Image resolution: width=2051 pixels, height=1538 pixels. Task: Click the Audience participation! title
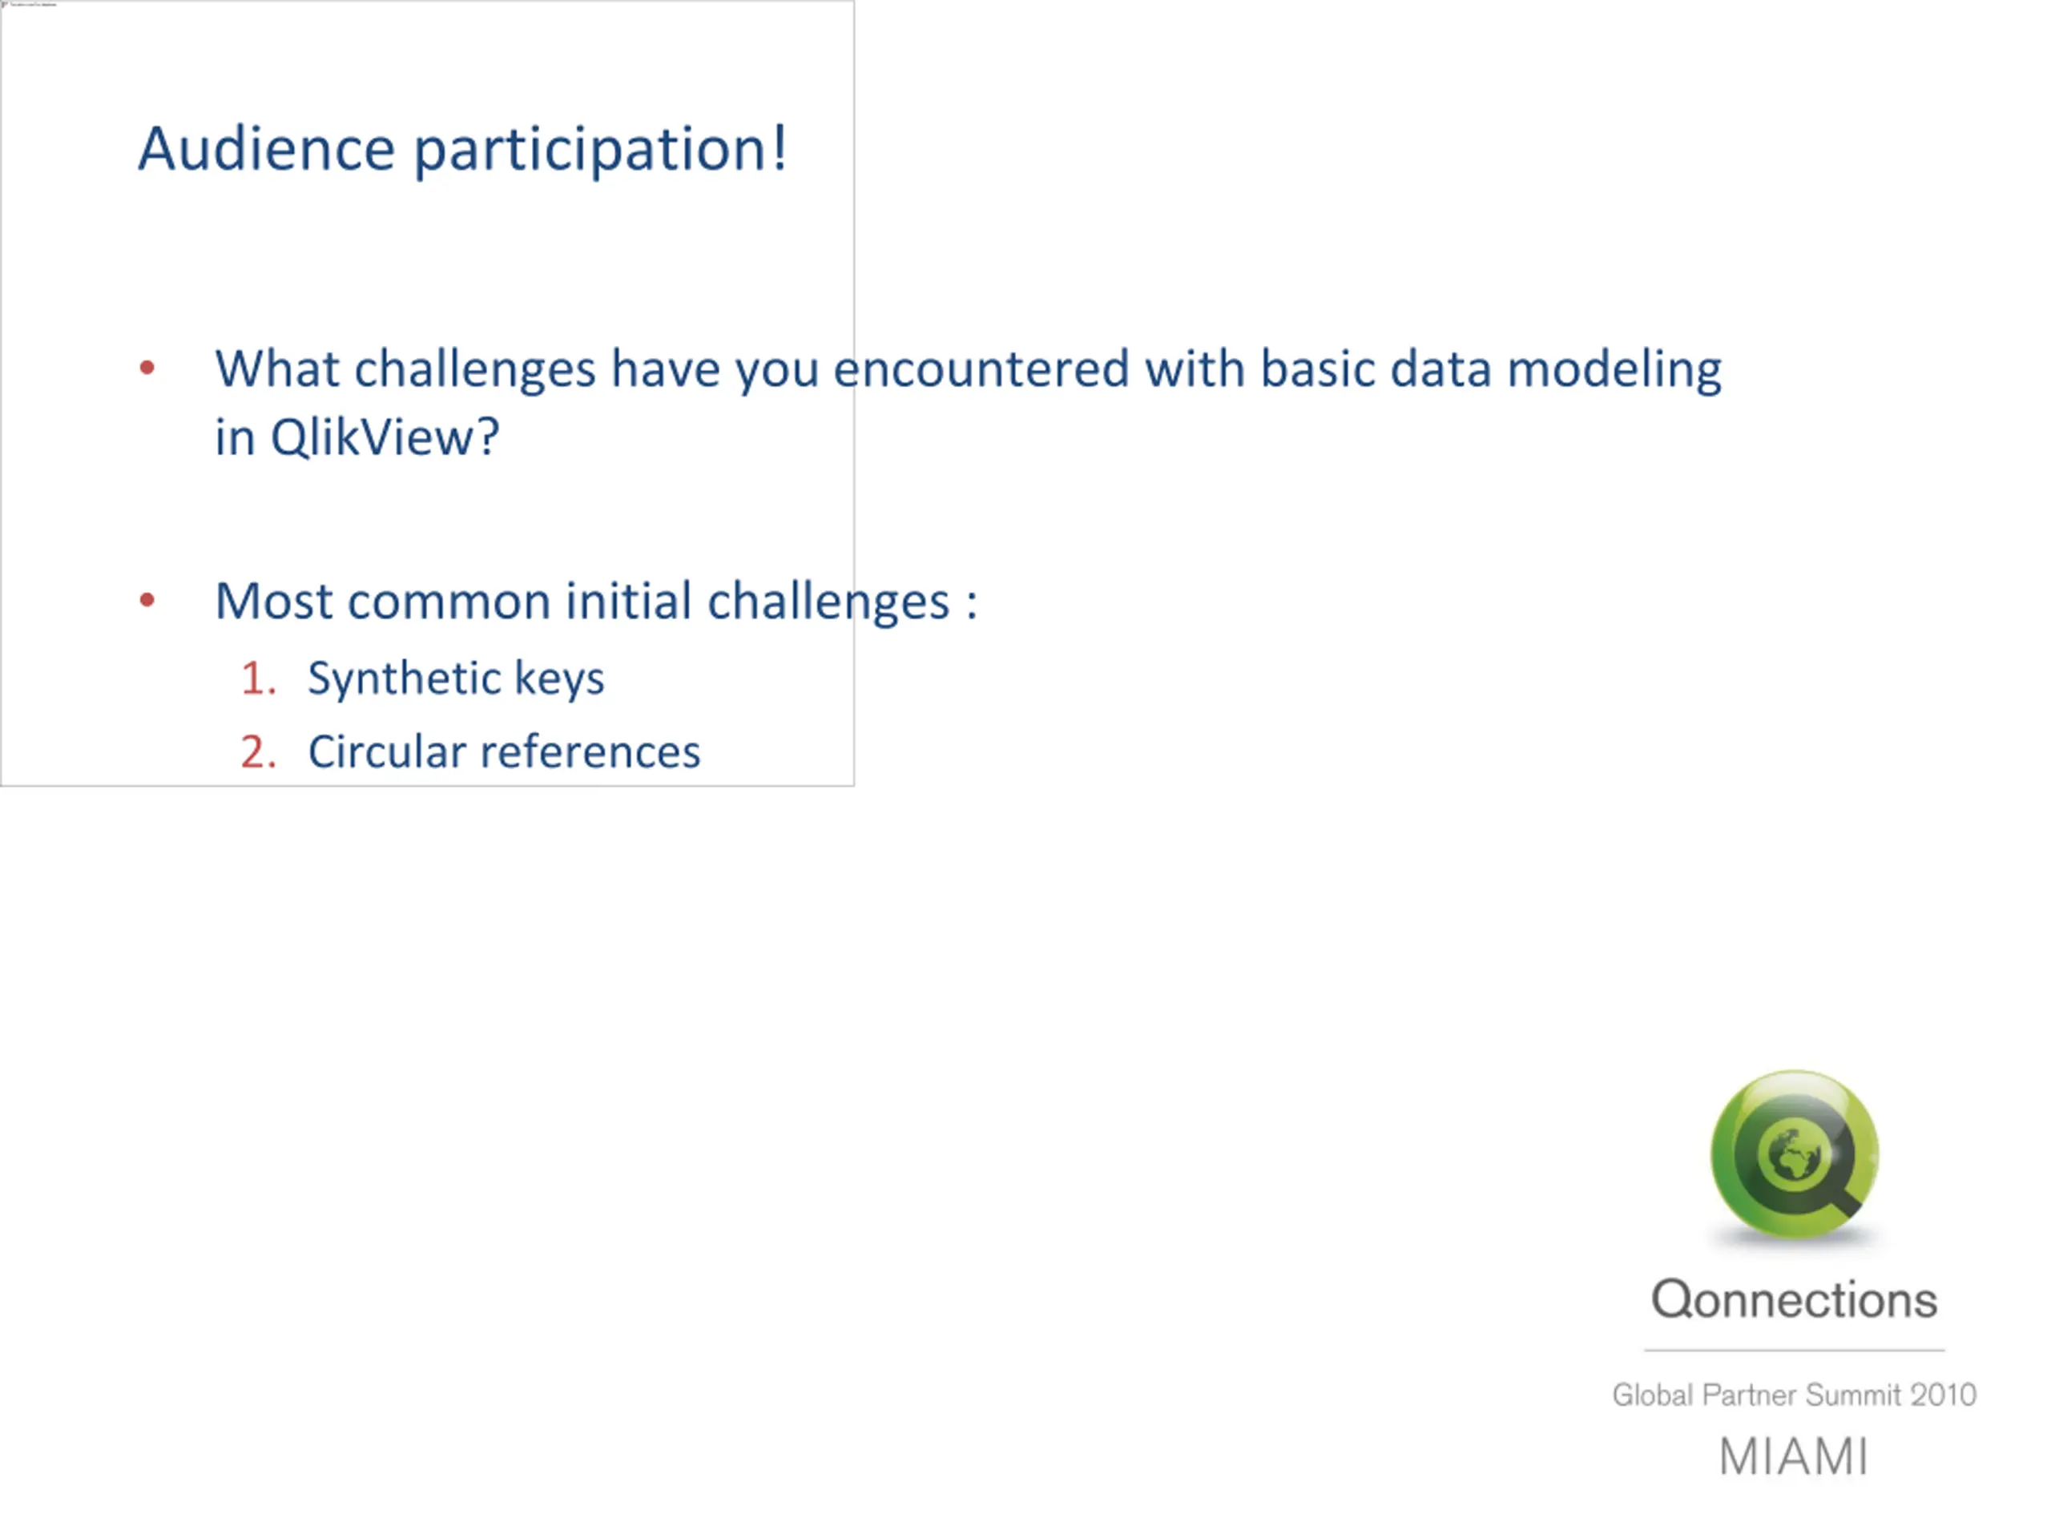[463, 148]
